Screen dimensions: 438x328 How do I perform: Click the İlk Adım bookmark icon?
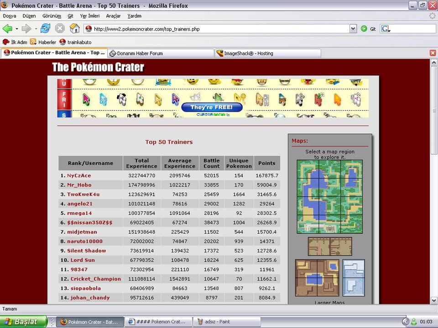click(5, 42)
